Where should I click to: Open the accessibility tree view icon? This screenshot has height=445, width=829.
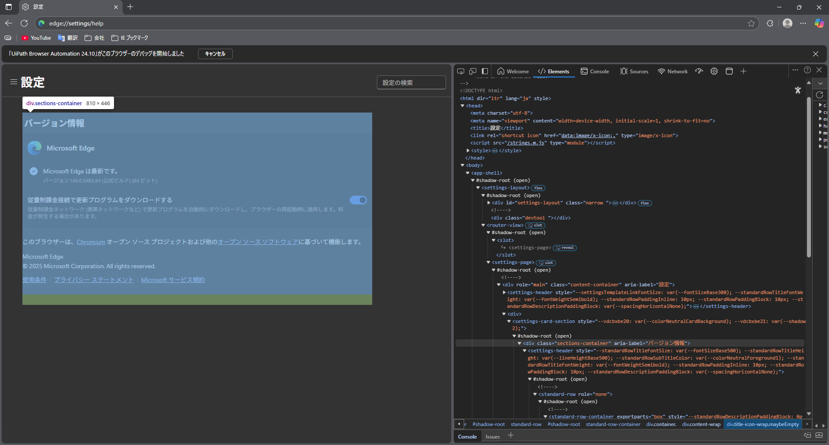click(x=797, y=90)
